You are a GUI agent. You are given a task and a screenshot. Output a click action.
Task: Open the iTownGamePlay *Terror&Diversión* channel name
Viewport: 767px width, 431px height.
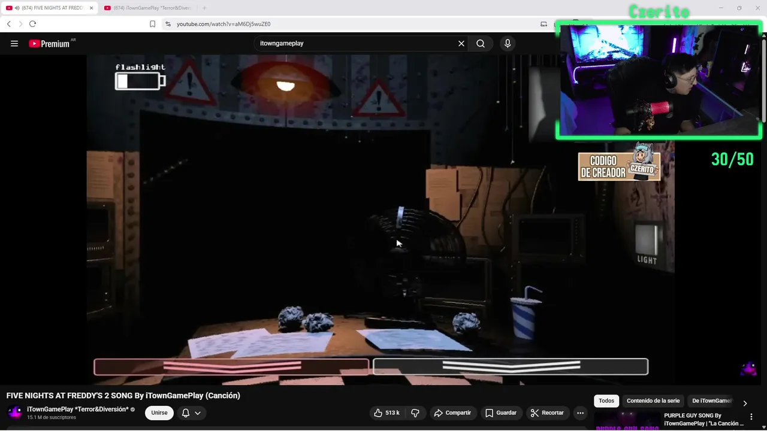[x=78, y=409]
